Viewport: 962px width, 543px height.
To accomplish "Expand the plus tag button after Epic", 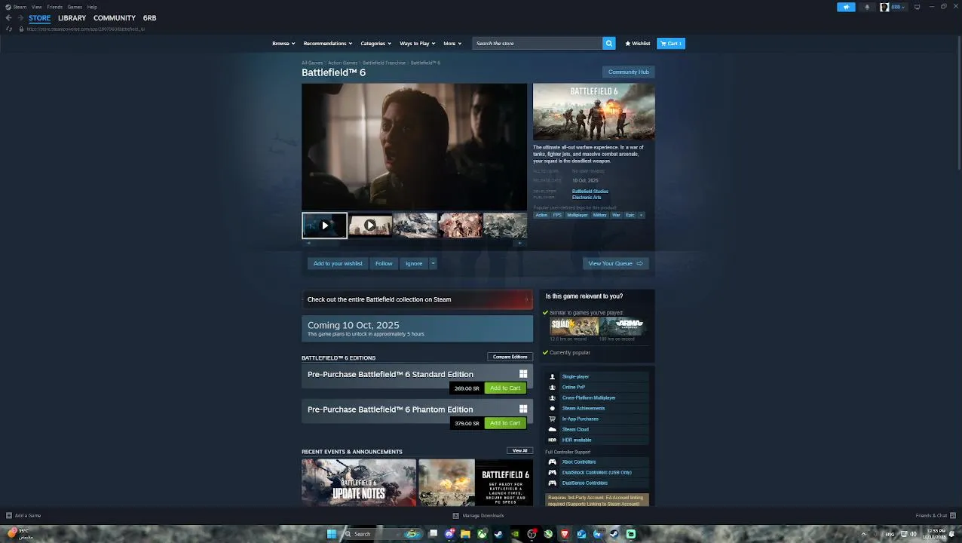I will tap(642, 215).
